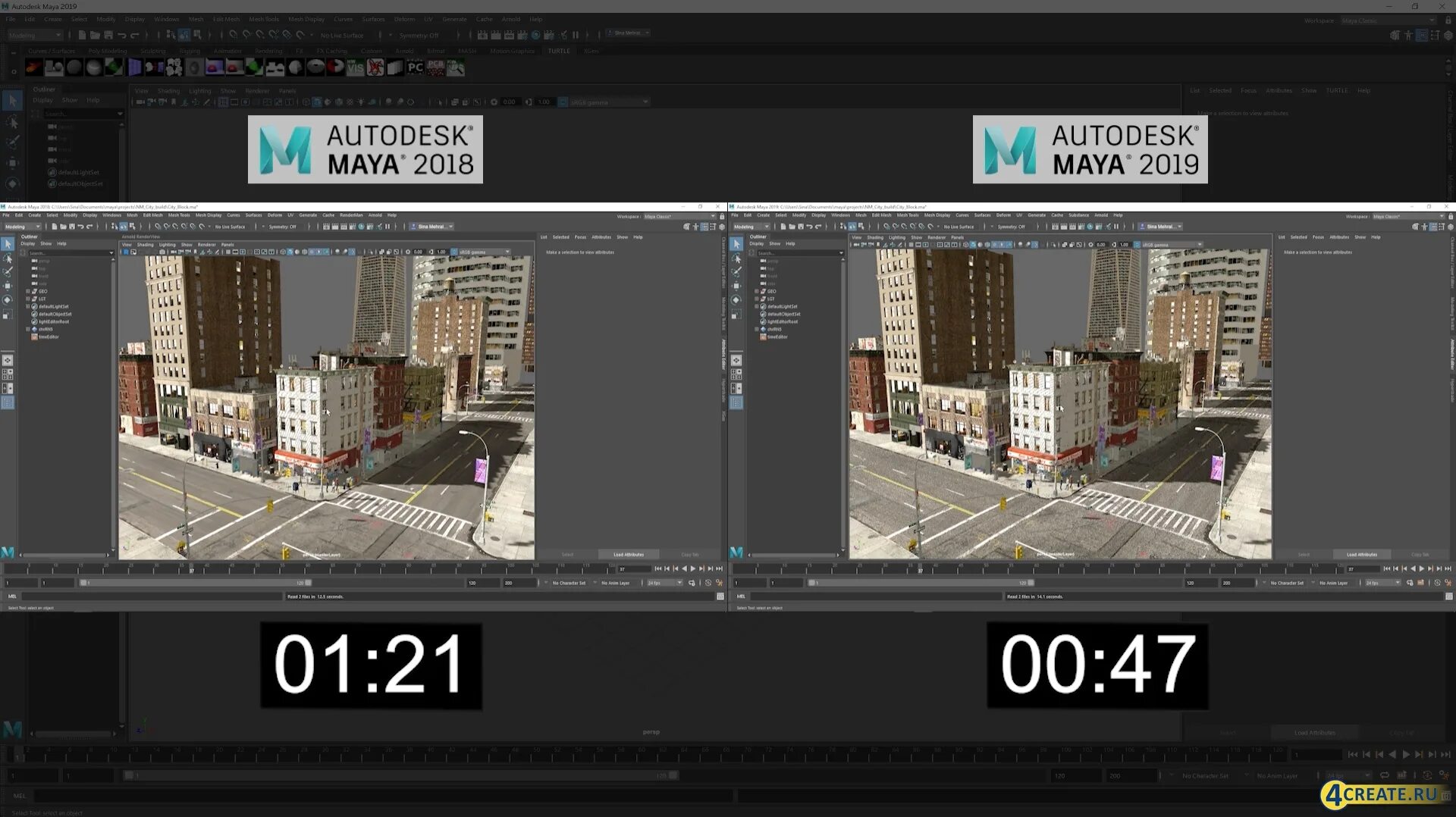Click Outliner search field in Maya 2019 window

click(799, 253)
